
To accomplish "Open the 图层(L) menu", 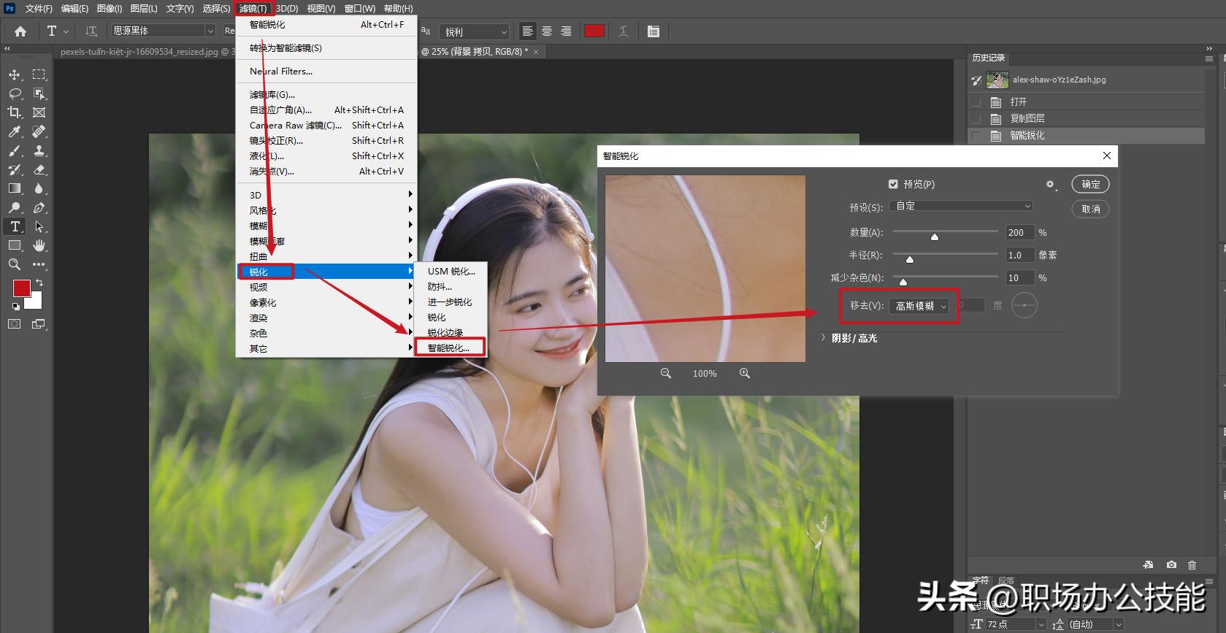I will [x=143, y=9].
